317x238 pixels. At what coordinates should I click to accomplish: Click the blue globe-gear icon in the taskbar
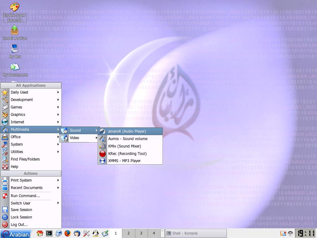(x=59, y=233)
